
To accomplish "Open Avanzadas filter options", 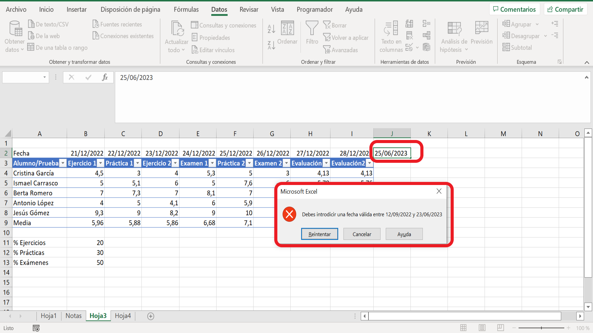I will (x=341, y=50).
